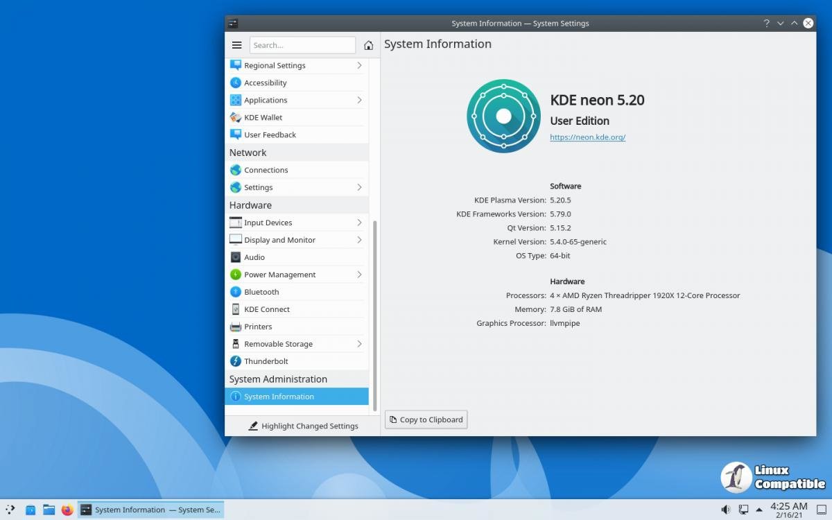Select the KDE Connect entry
This screenshot has height=520, width=832.
coord(266,309)
